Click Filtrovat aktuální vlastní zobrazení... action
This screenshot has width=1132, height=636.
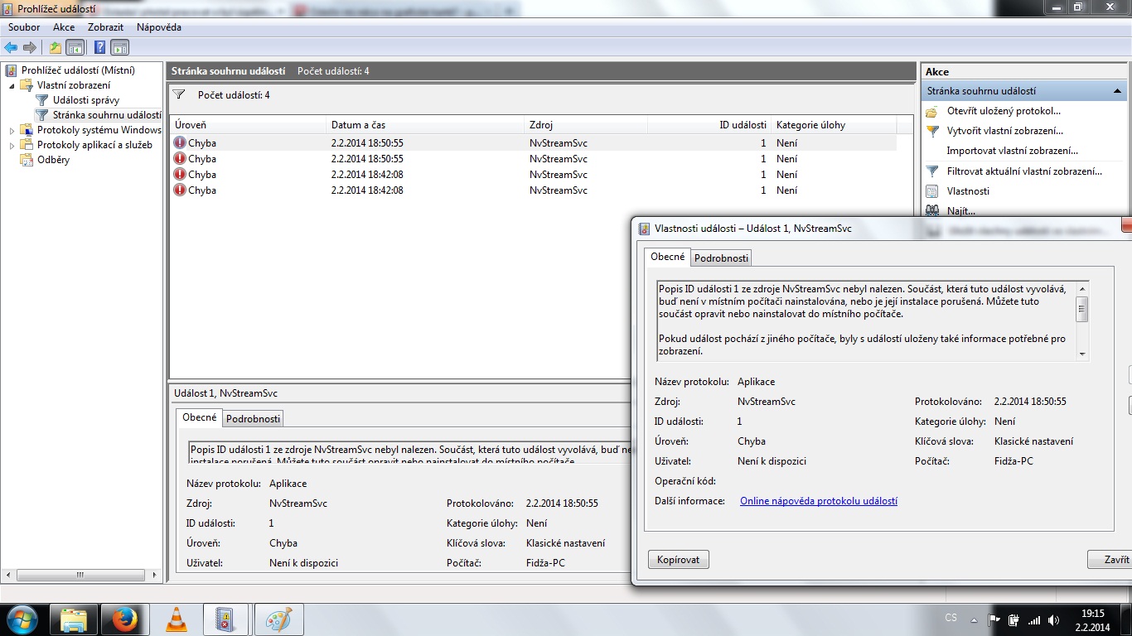pos(1024,171)
